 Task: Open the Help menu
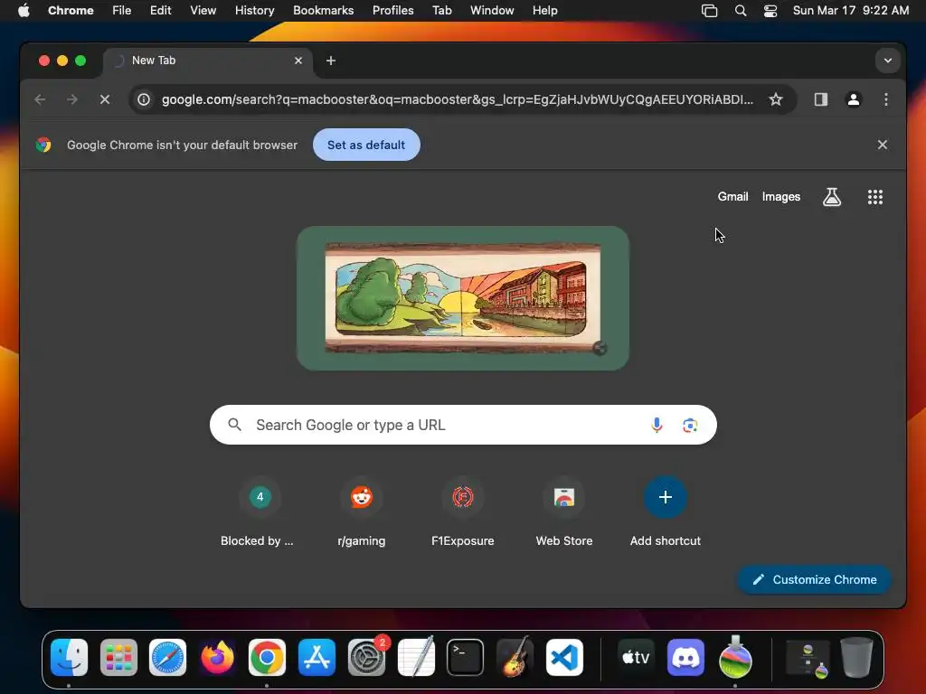pos(544,10)
